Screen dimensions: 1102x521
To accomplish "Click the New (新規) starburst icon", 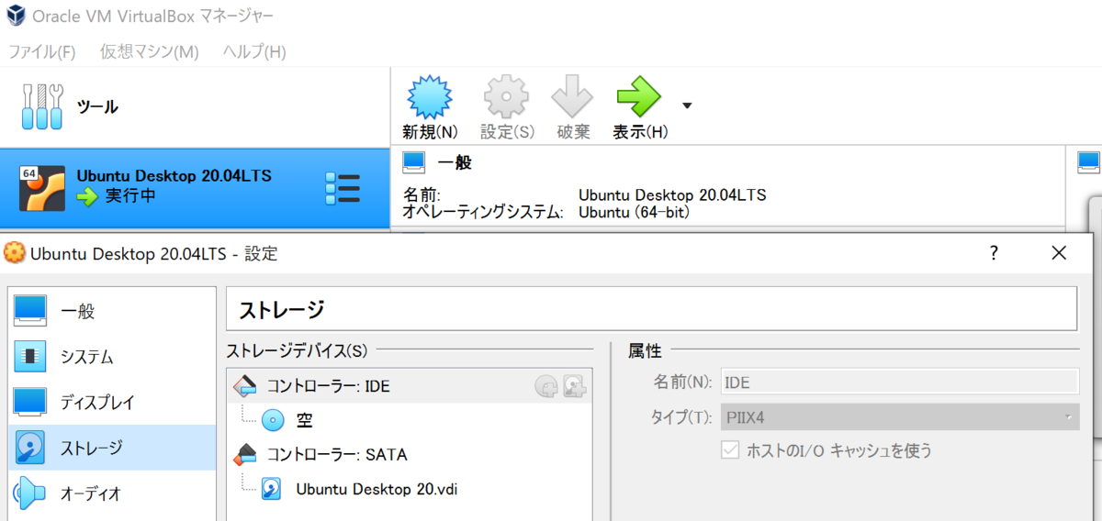I will point(430,95).
